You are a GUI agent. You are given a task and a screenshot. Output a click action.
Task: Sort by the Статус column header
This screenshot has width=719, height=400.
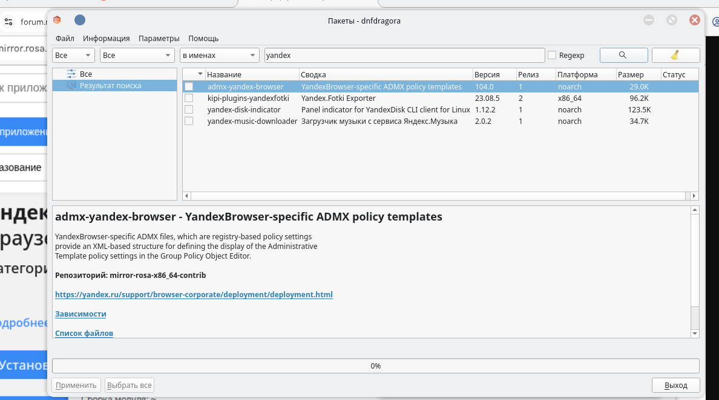pyautogui.click(x=680, y=74)
